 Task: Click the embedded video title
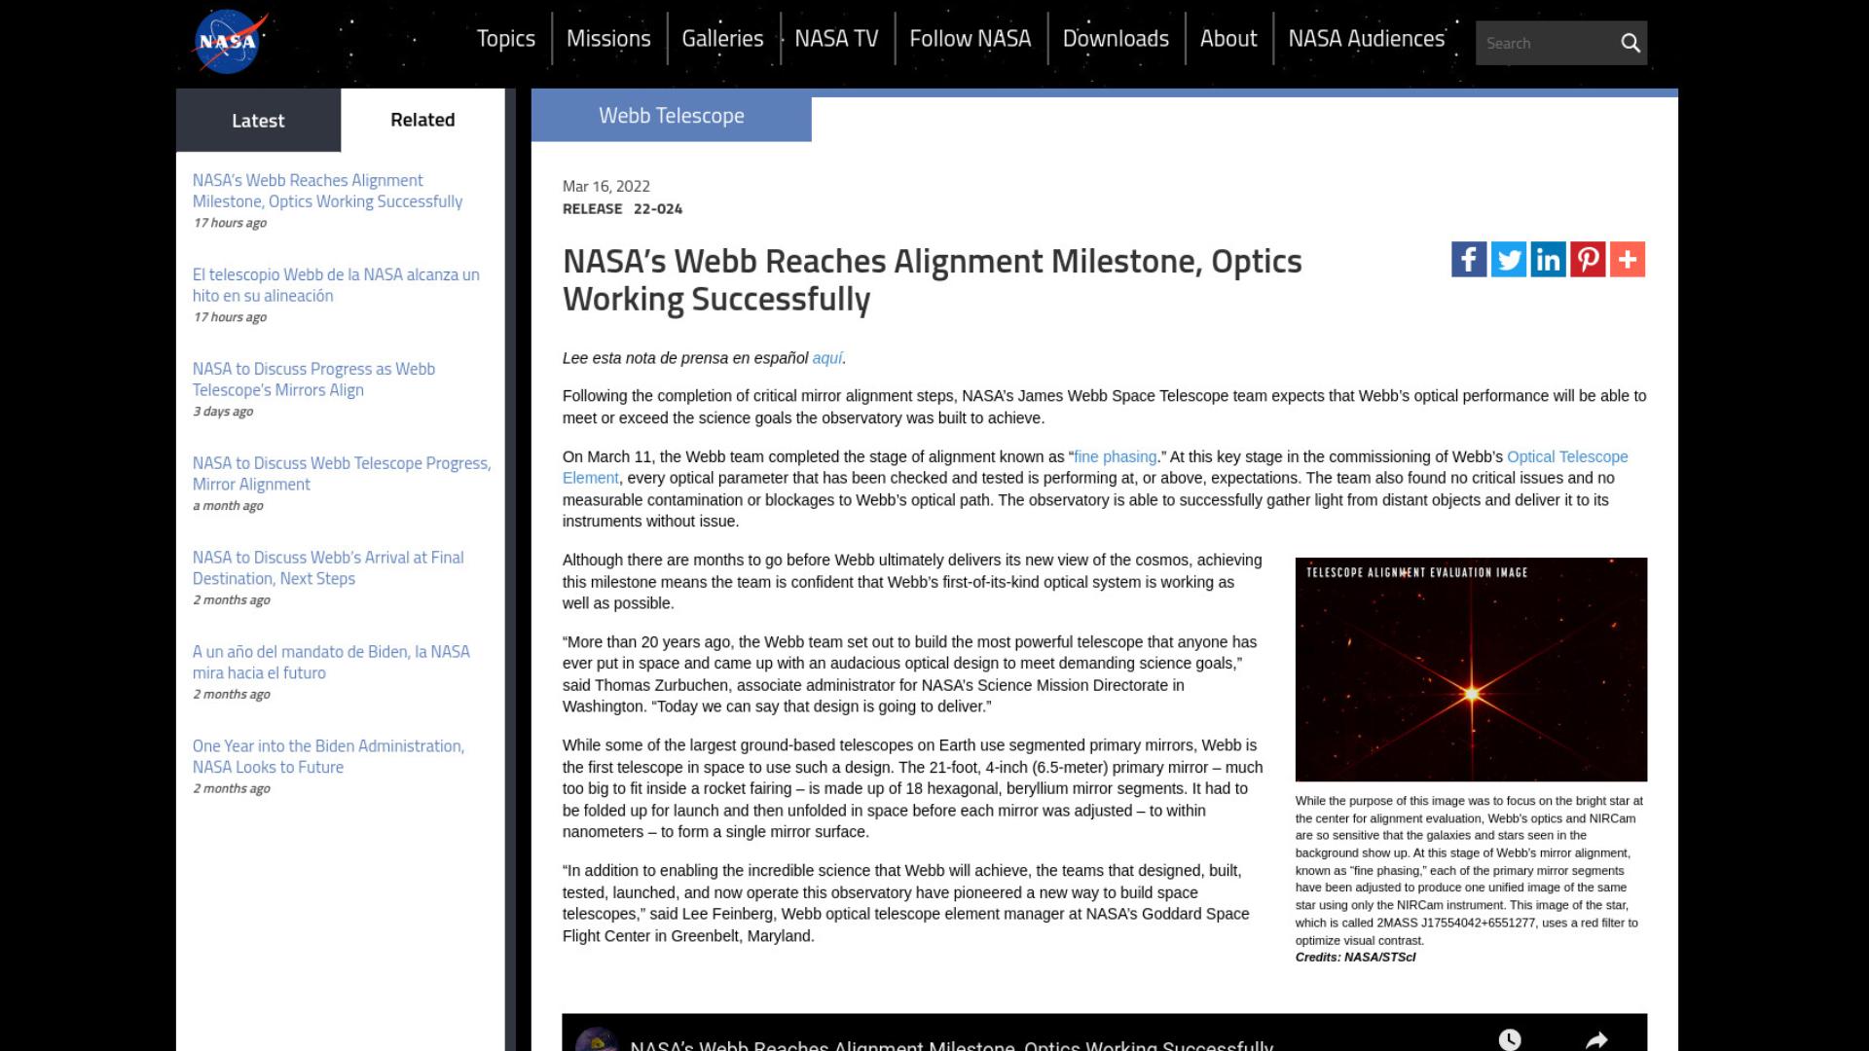951,1044
